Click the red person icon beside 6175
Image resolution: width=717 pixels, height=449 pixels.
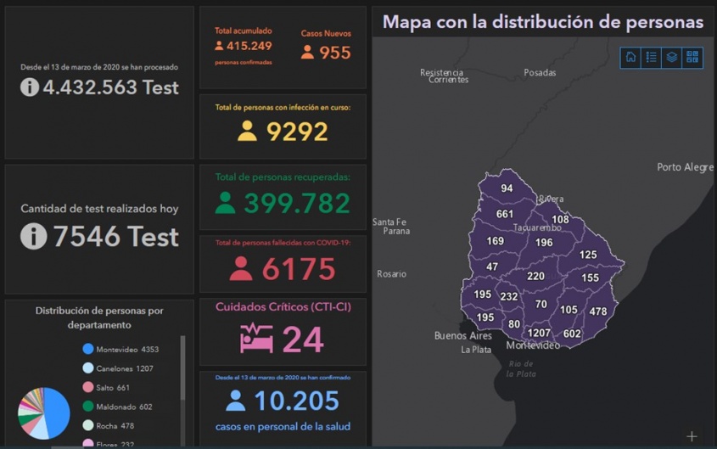pyautogui.click(x=241, y=269)
